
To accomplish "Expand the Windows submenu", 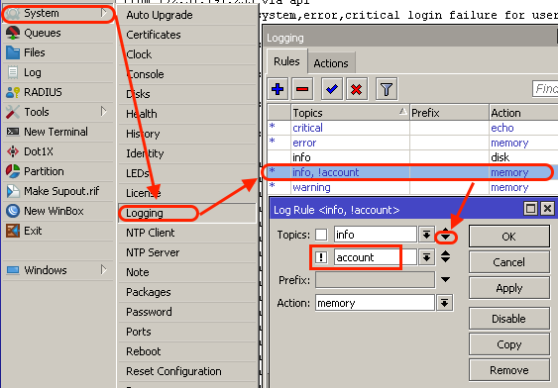I will click(103, 269).
